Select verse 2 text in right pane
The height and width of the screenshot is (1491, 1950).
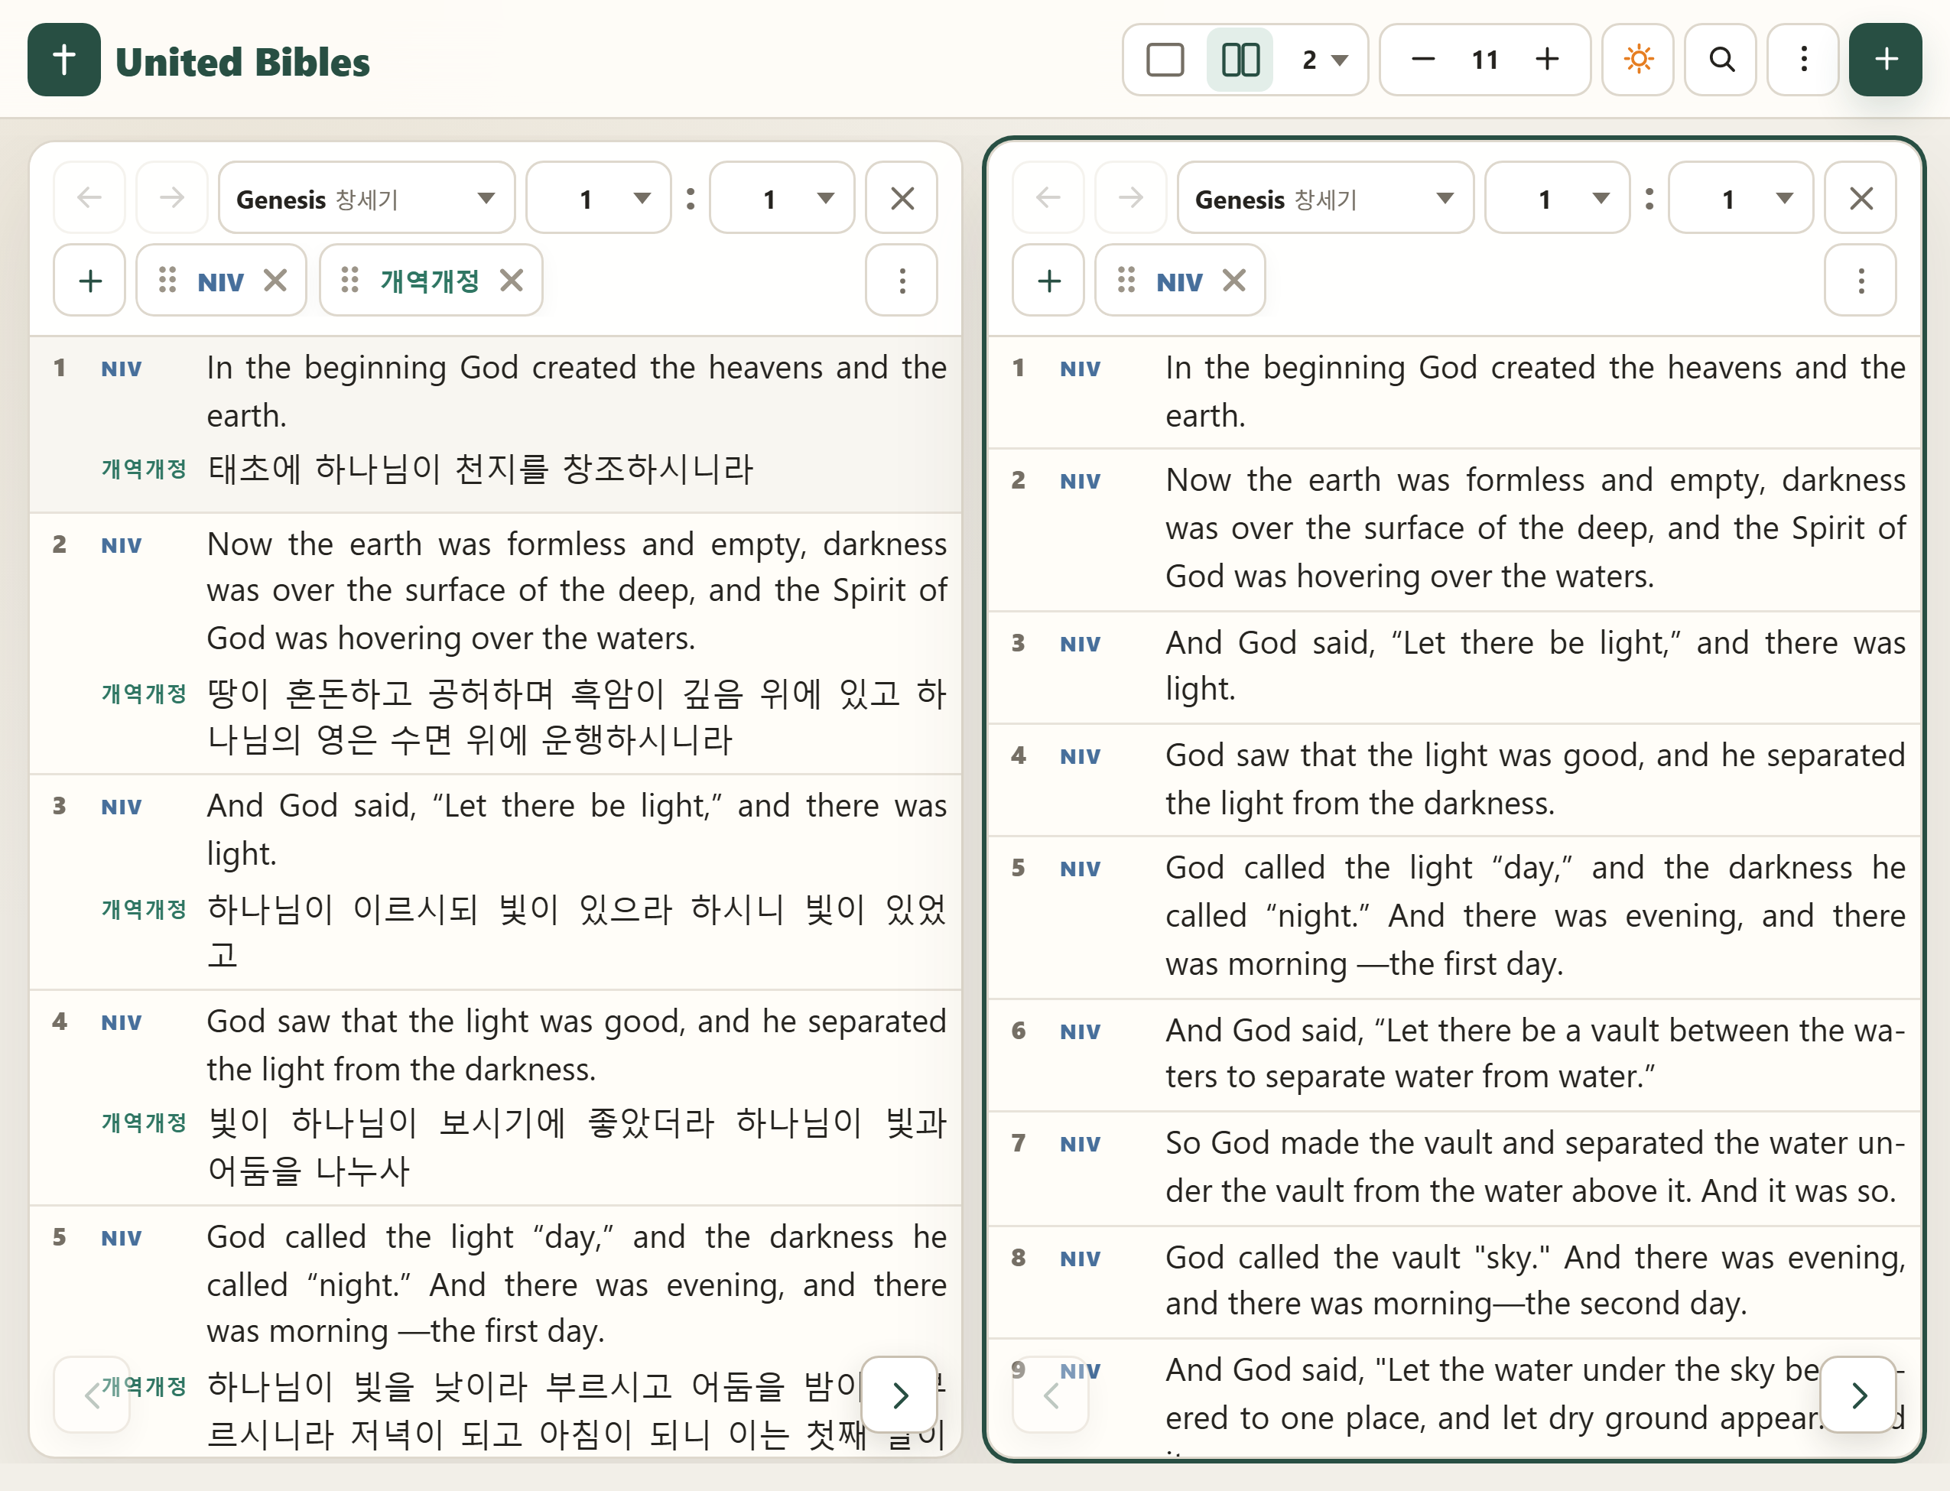coord(1535,528)
